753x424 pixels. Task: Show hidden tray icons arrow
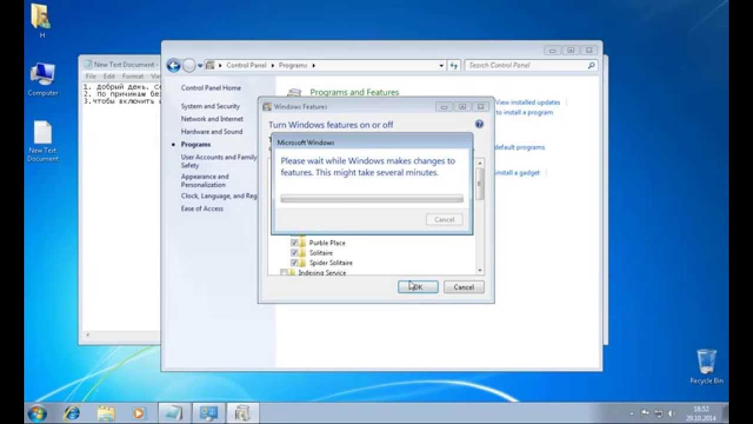click(x=632, y=413)
